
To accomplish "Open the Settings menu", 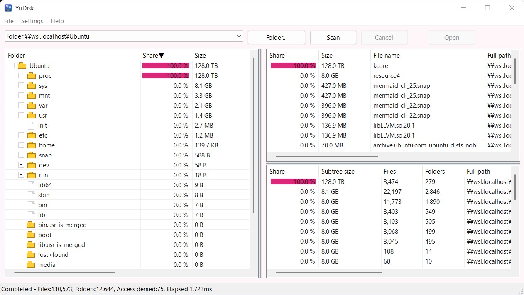I will [32, 21].
